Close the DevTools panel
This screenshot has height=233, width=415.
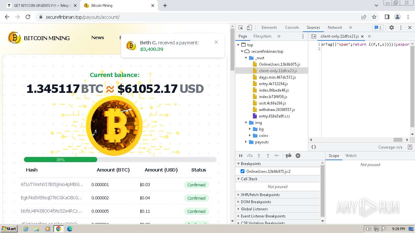point(409,28)
